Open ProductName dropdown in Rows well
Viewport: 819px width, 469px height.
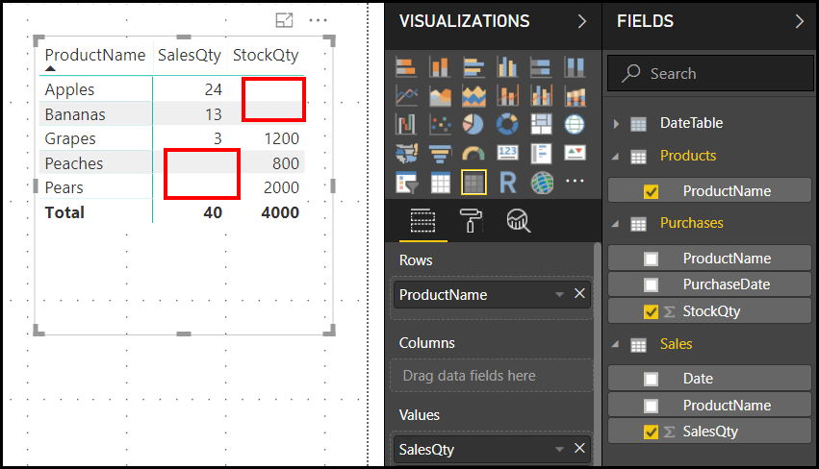(559, 295)
